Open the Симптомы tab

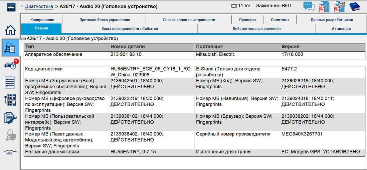coord(280,20)
